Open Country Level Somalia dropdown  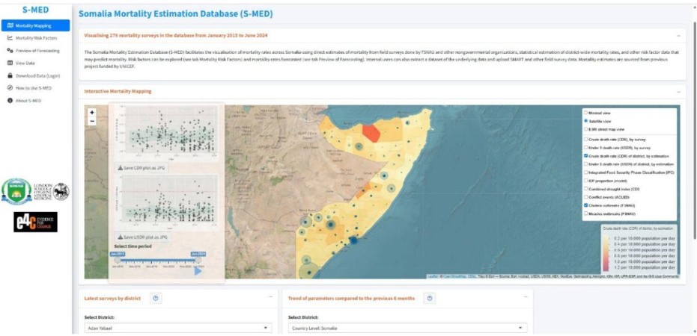407,328
